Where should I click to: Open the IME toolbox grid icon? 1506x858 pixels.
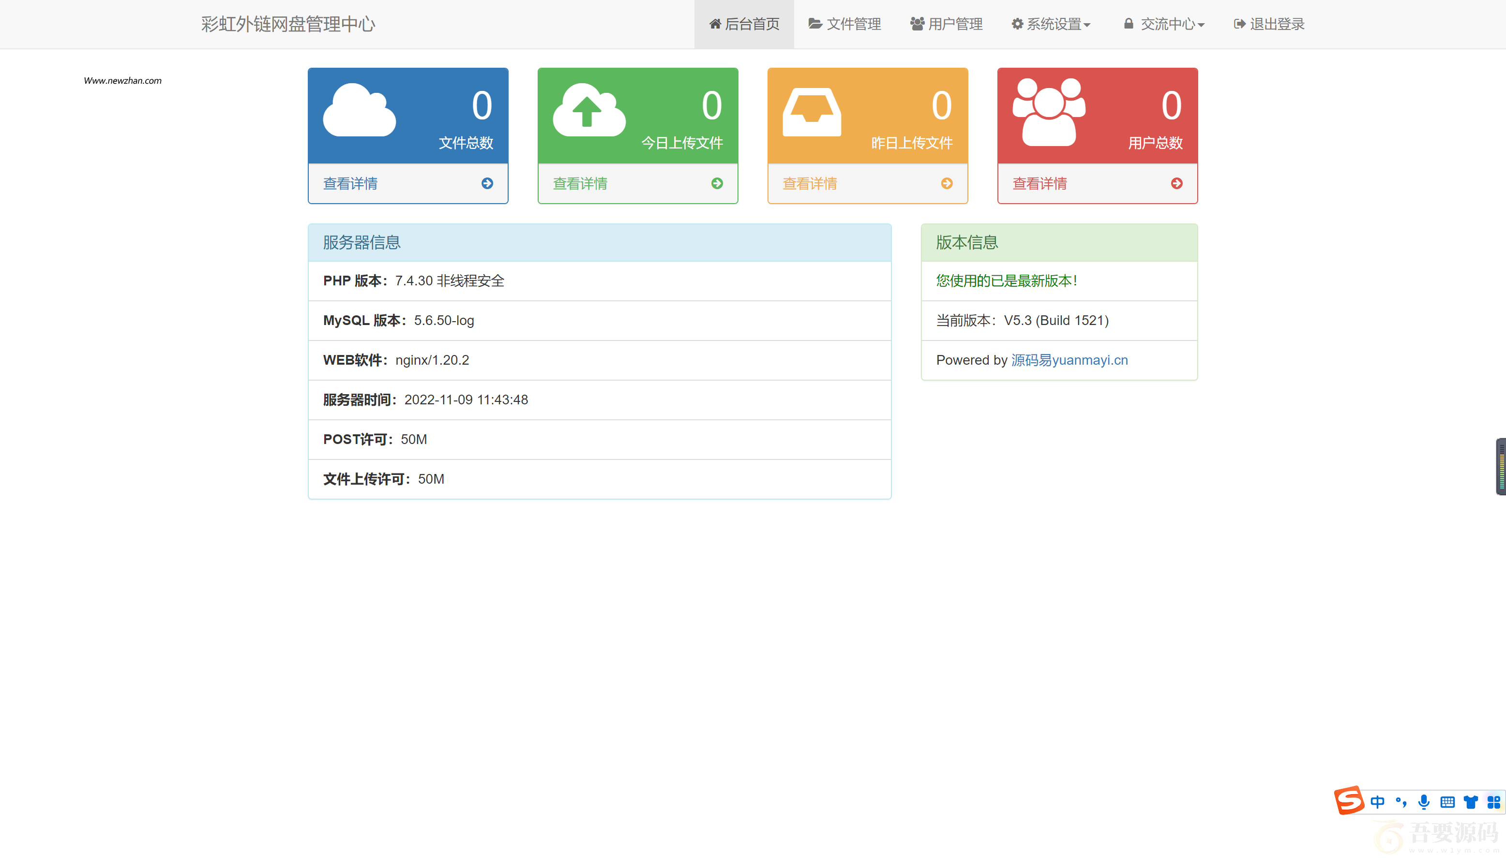(x=1493, y=802)
